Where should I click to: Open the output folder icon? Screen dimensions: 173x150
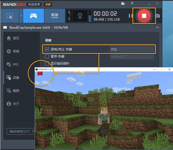[123, 3]
